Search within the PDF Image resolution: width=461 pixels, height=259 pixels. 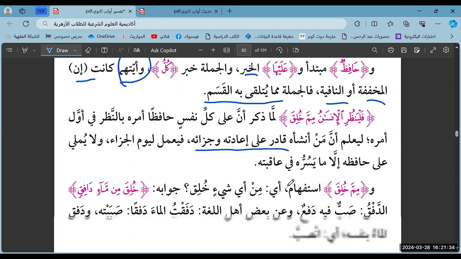pos(375,50)
